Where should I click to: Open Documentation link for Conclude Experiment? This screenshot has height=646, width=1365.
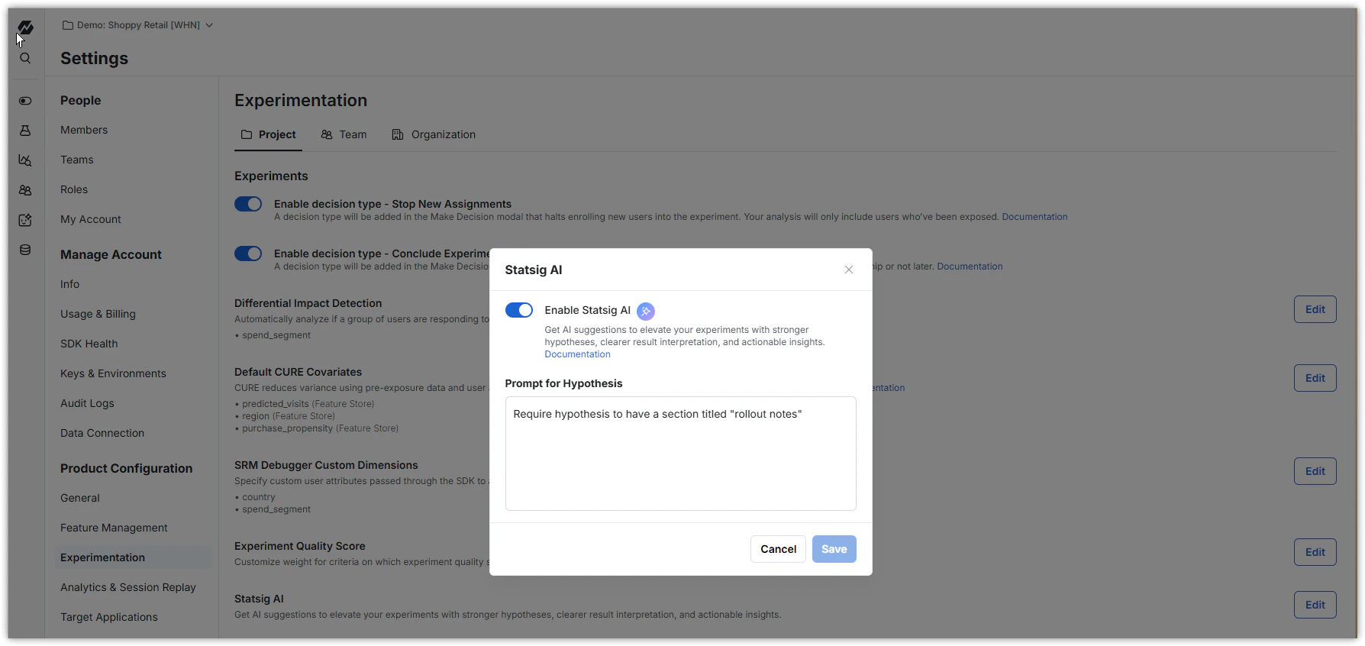pos(970,266)
